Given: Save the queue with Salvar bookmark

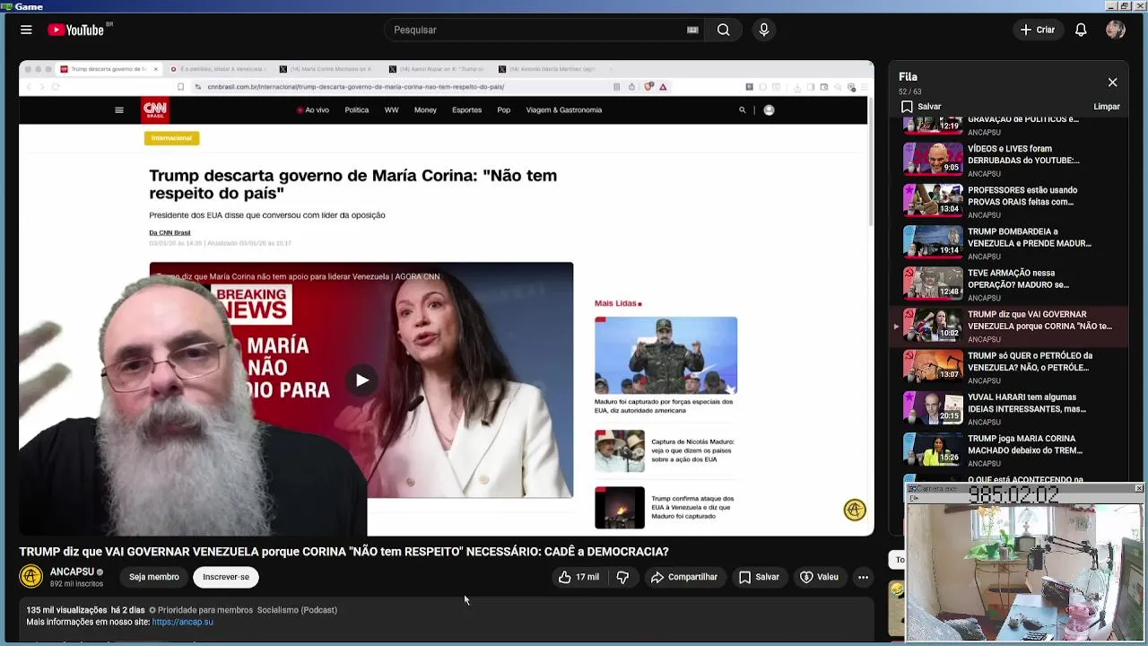Looking at the screenshot, I should (921, 106).
